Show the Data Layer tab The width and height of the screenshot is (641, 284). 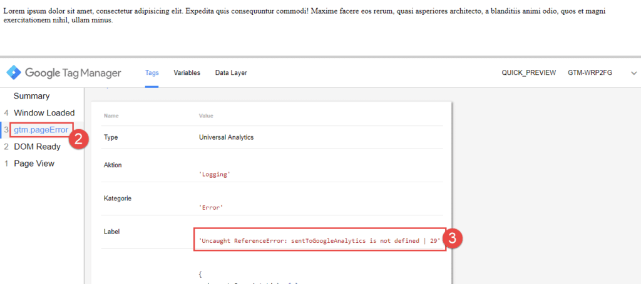[231, 73]
